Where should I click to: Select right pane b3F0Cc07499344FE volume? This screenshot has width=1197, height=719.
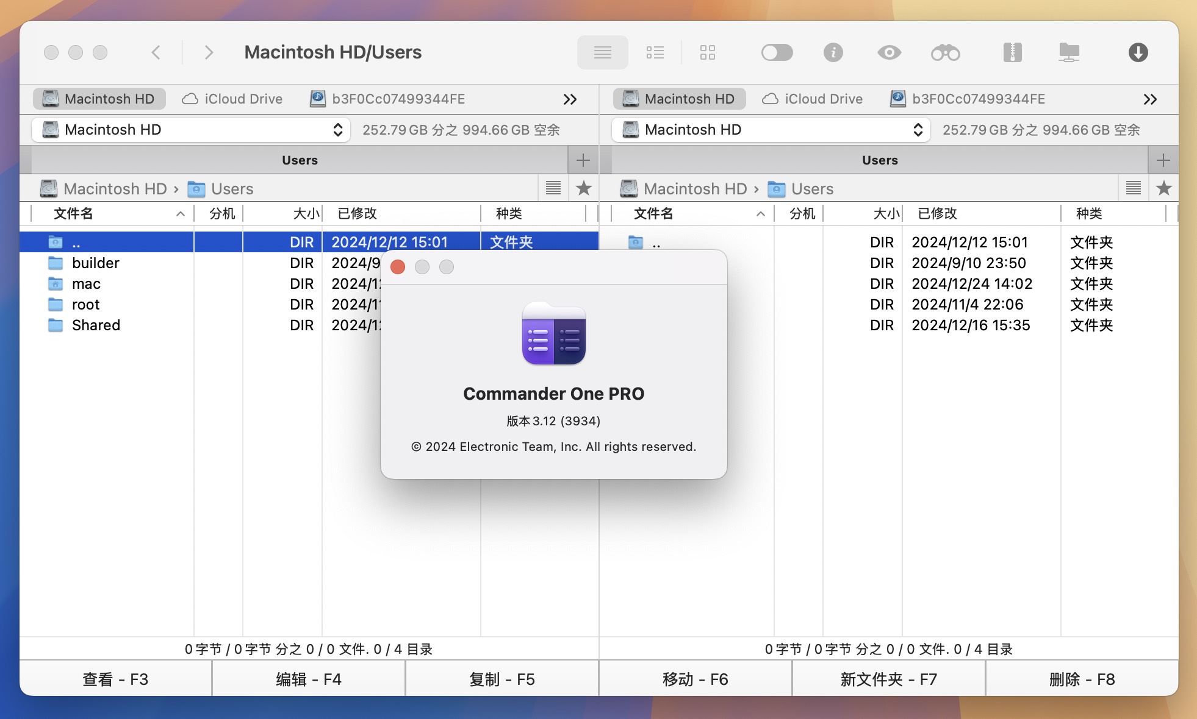(x=968, y=99)
